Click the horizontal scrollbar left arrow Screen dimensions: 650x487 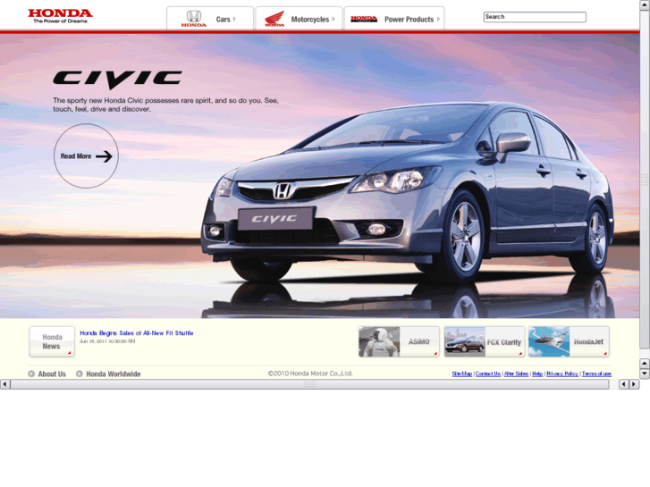[5, 384]
